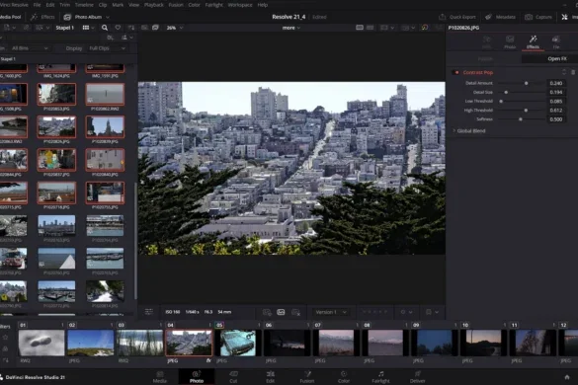Click the Quick Export icon

click(443, 17)
